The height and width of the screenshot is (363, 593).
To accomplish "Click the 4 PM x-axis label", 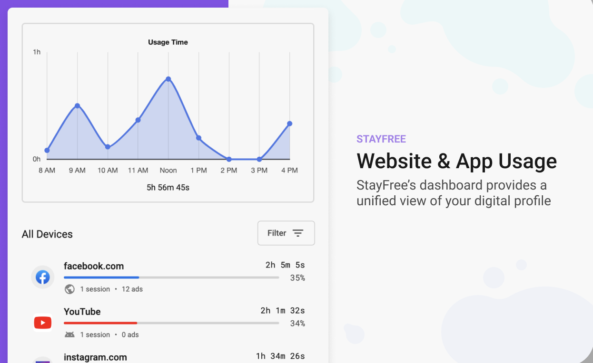I will tap(289, 170).
